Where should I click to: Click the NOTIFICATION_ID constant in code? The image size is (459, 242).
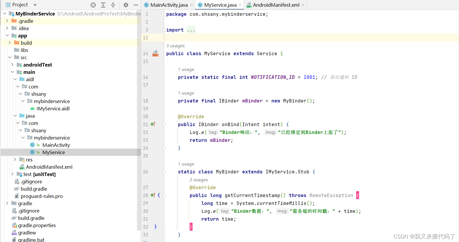[x=273, y=77]
